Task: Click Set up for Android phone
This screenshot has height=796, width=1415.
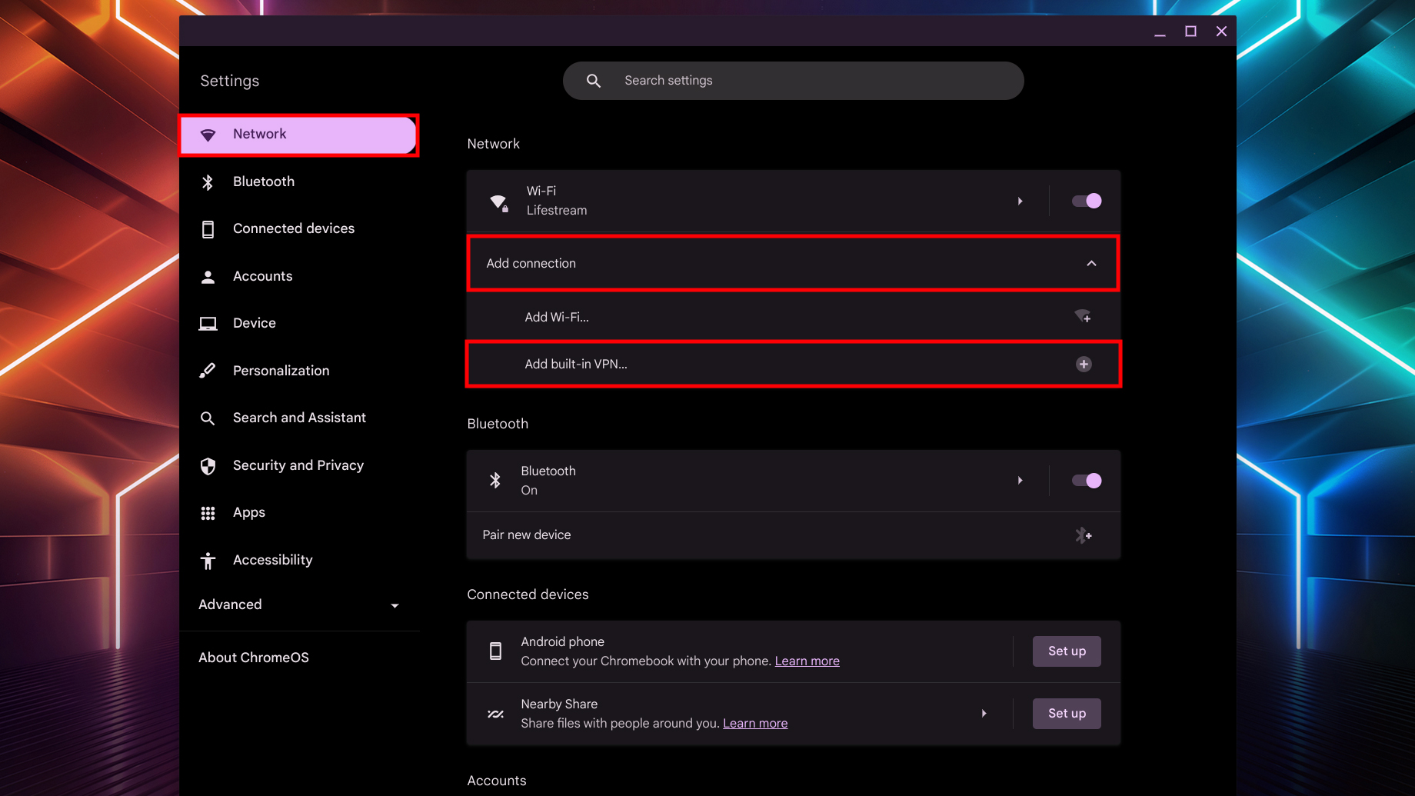Action: point(1067,651)
